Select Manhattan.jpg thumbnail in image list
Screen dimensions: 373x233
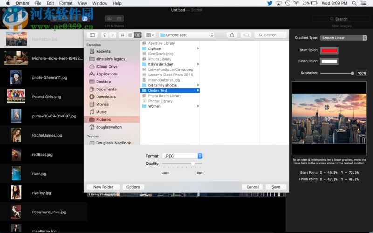pyautogui.click(x=16, y=39)
